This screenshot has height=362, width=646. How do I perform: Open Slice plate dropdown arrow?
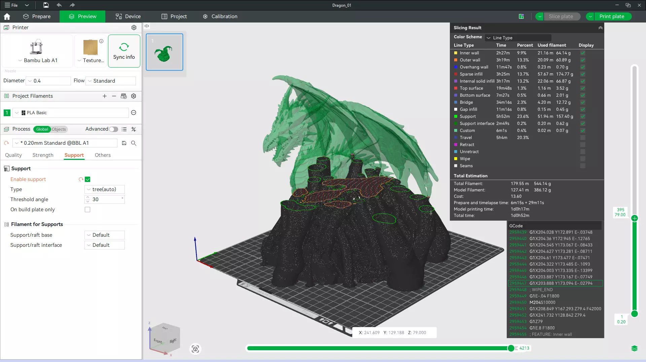[540, 16]
